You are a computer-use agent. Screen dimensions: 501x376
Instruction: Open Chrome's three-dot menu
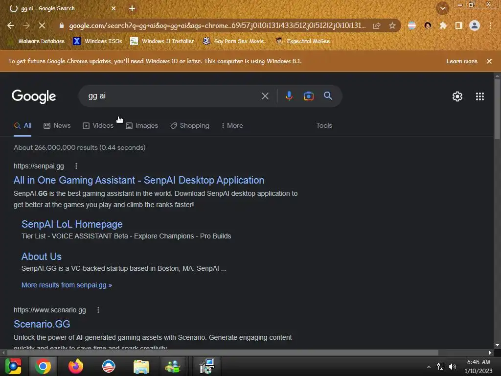click(490, 25)
